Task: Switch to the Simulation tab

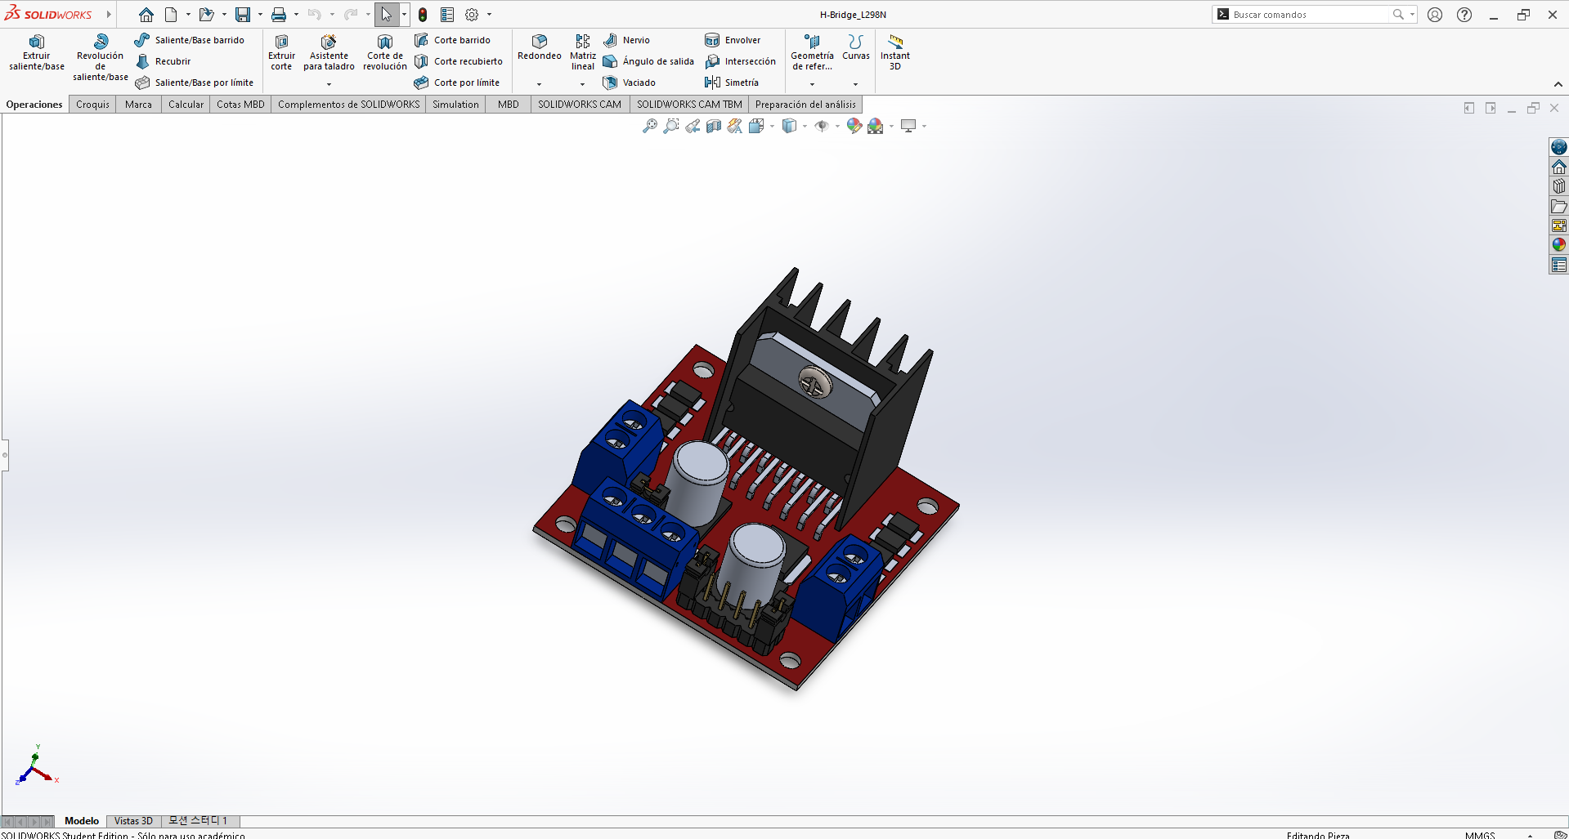Action: [455, 105]
